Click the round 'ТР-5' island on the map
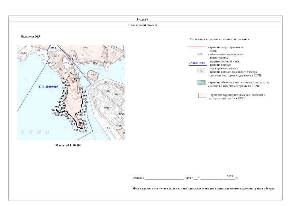291x206 pixels. (94, 75)
